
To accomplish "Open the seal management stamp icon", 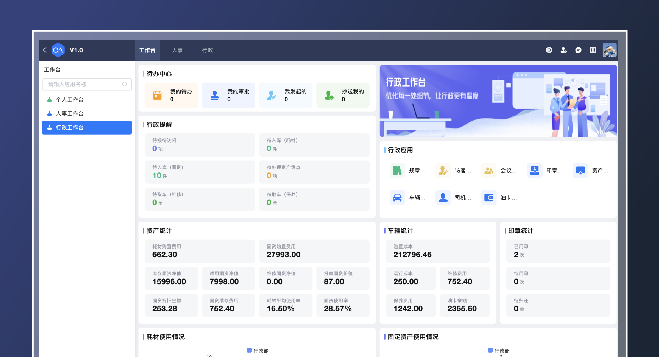I will click(535, 171).
